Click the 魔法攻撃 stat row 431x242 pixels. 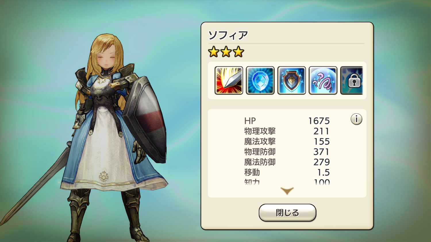click(287, 142)
